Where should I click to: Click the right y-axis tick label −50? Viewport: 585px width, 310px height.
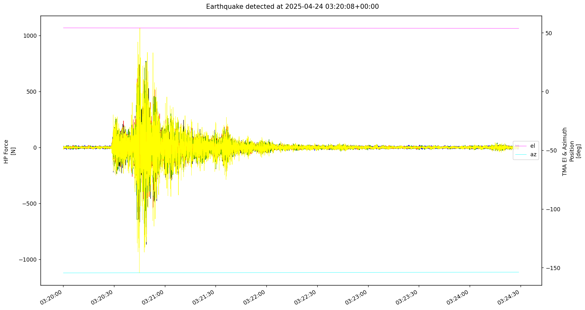(551, 151)
